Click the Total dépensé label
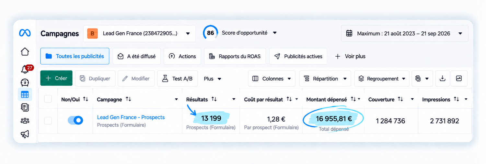Viewport: 486px width, 164px height. (334, 129)
